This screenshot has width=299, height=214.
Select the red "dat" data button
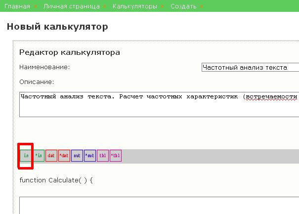tap(51, 156)
